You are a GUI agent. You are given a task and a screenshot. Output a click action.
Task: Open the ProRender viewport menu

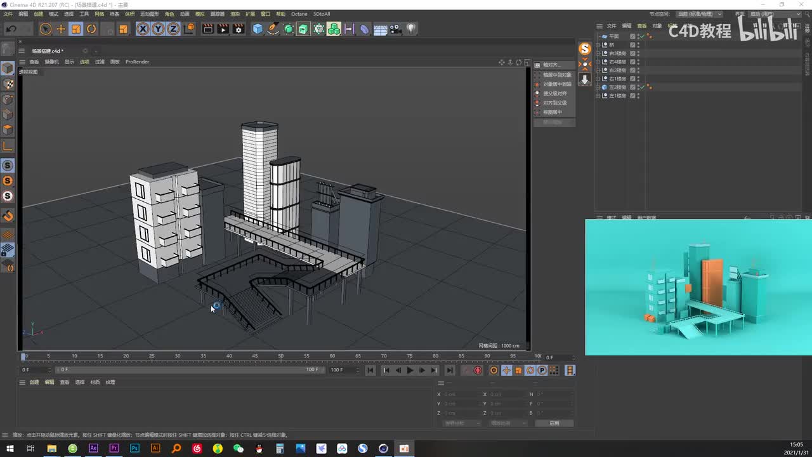[137, 62]
